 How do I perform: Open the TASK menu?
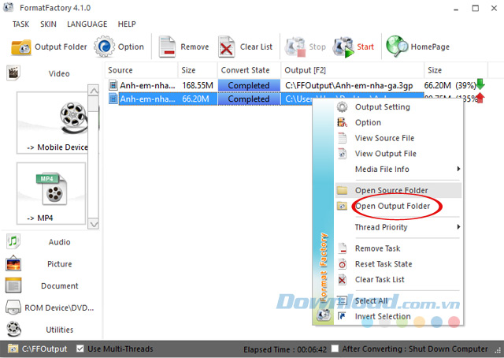point(21,24)
